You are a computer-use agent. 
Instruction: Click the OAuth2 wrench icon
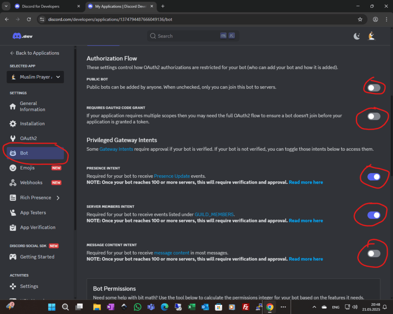[x=13, y=138]
